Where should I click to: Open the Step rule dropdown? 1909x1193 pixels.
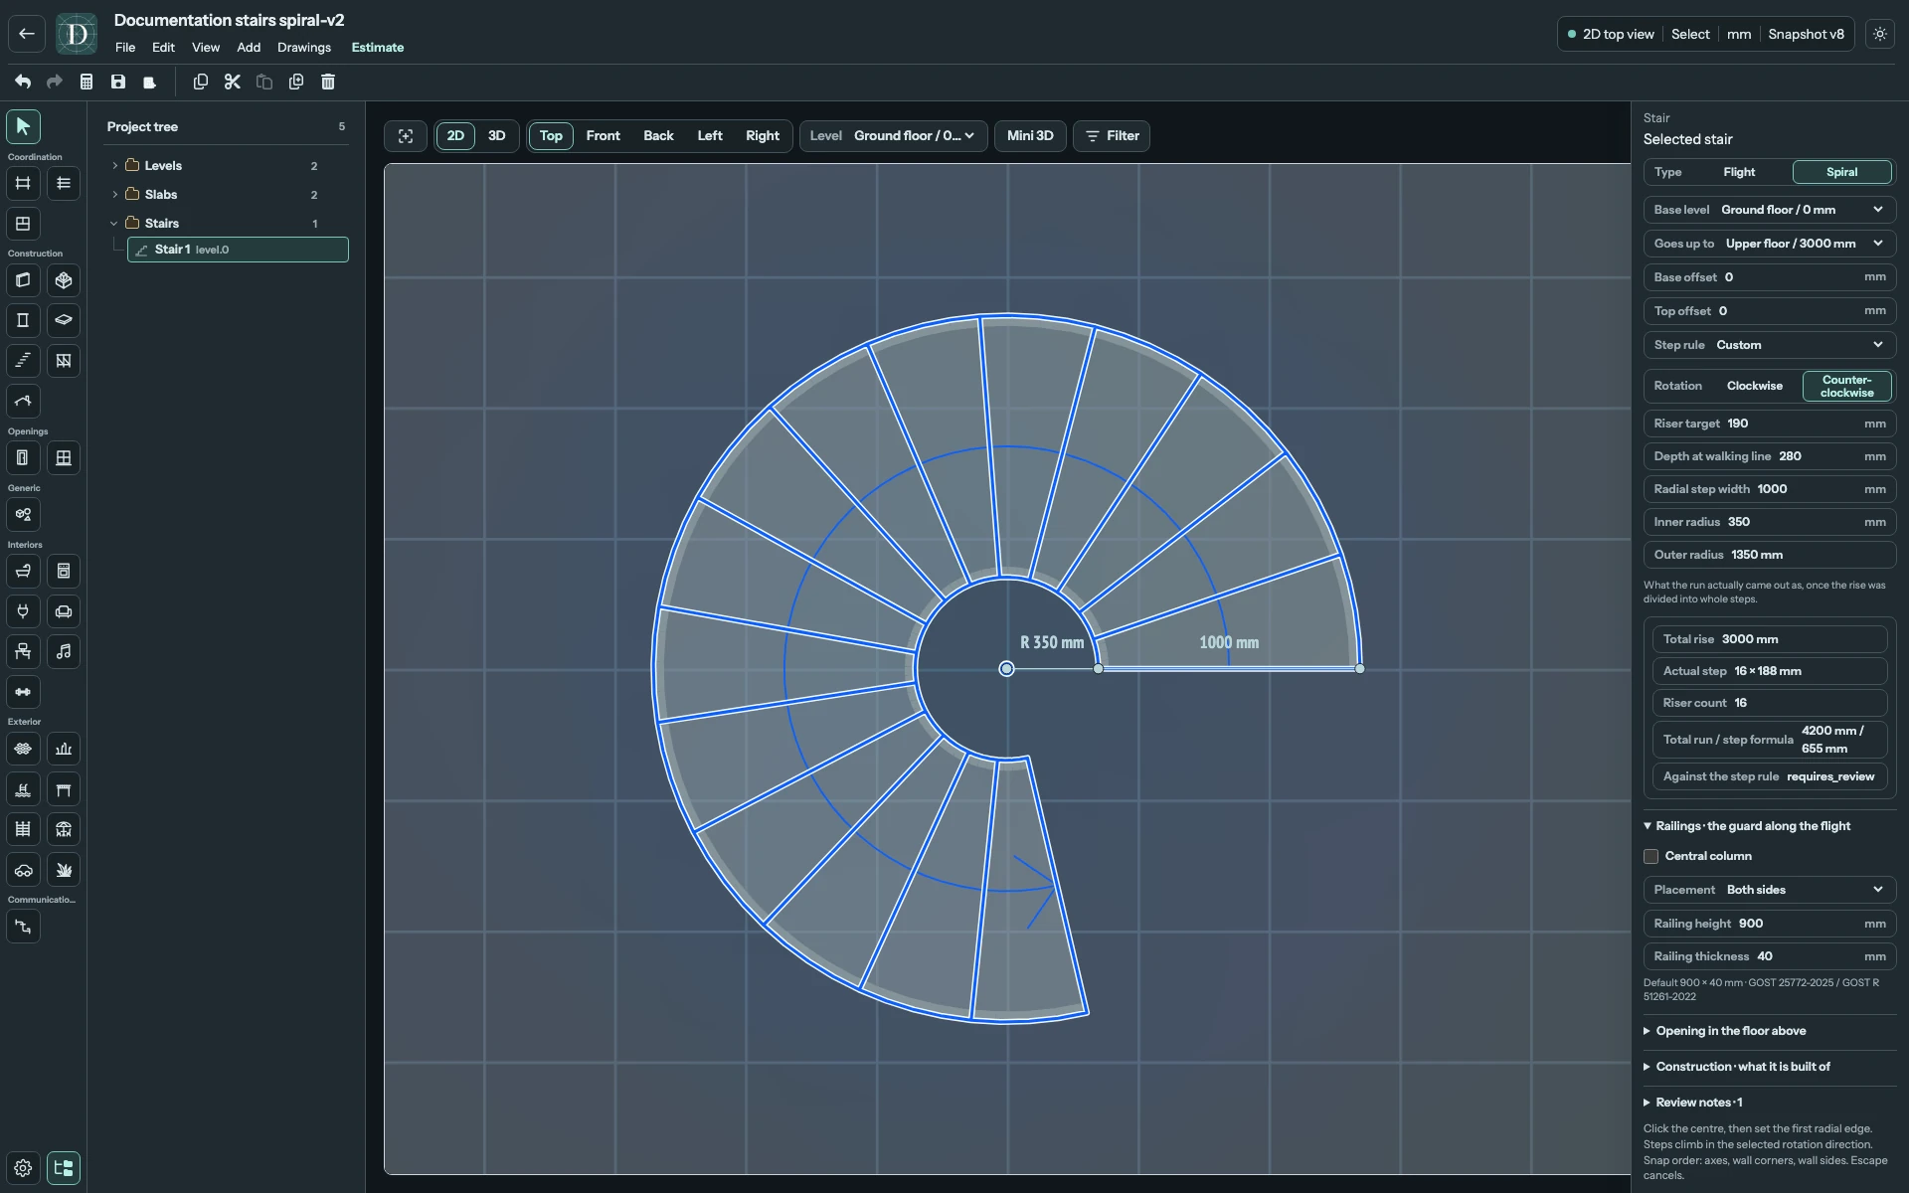click(x=1769, y=345)
